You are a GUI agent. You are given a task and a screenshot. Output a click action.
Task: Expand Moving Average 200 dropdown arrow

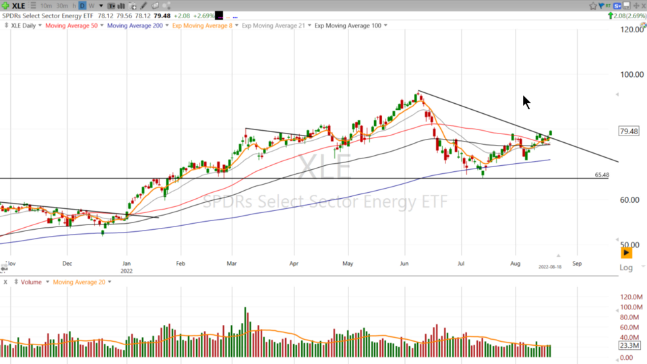tap(167, 26)
